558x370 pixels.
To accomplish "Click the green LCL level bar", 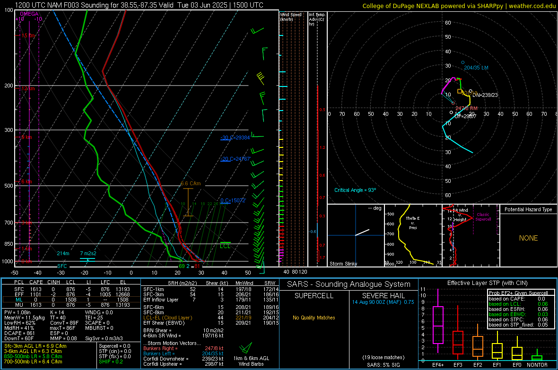I will click(225, 242).
